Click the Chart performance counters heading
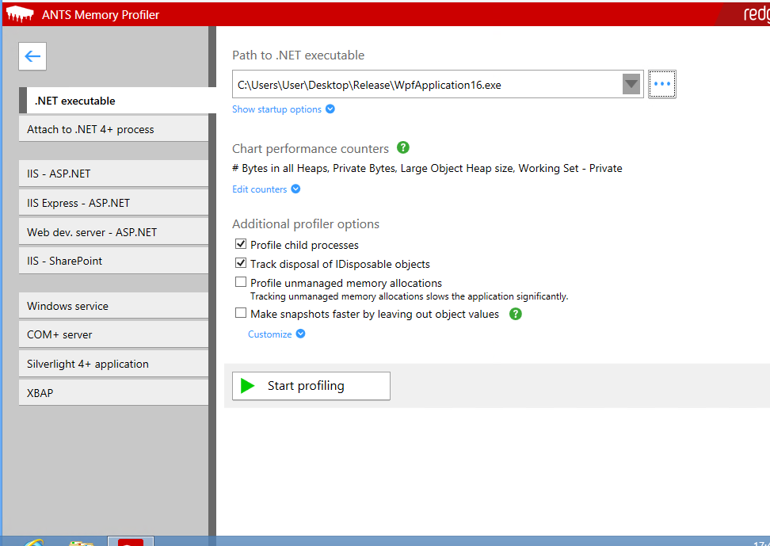Image resolution: width=770 pixels, height=546 pixels. [311, 149]
